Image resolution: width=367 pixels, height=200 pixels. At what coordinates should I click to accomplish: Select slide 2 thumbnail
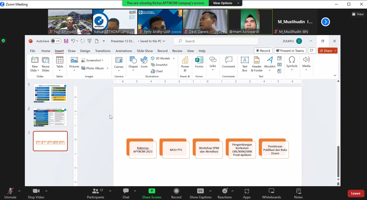[x=50, y=117]
